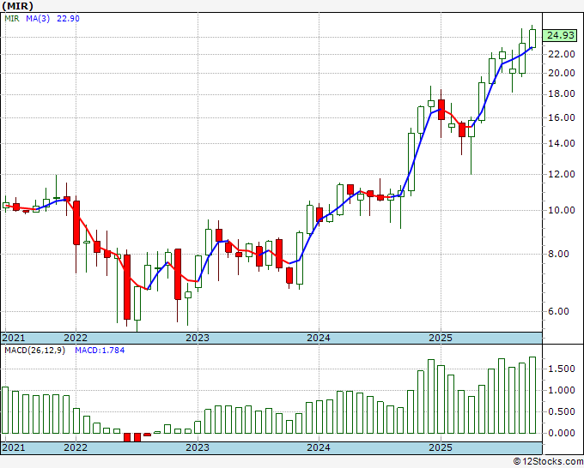Viewport: 584px width, 468px height.
Task: Click the MACD:1.784 value label
Action: tap(100, 351)
